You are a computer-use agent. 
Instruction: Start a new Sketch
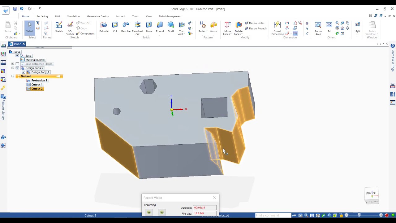point(59,27)
